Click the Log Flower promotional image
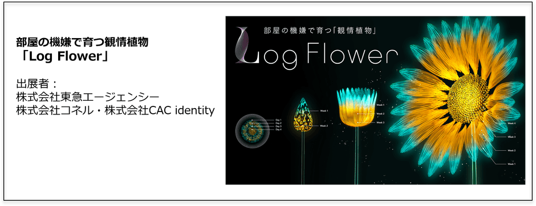The image size is (536, 206). (x=375, y=100)
